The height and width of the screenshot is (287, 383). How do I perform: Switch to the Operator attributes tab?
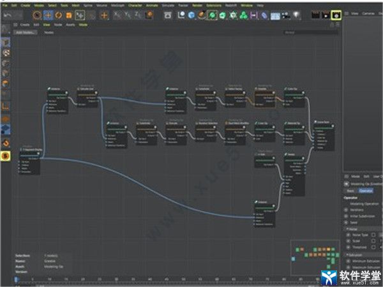tap(366, 191)
